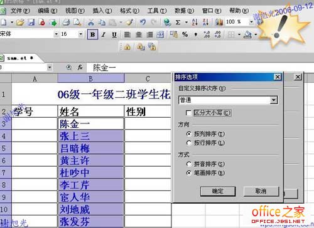Screen dimensions: 314x228
Task: Open the 编辑 menu
Action: pos(48,11)
